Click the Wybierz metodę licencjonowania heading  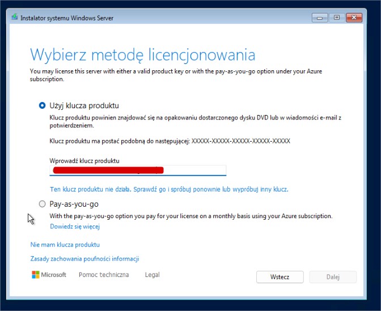[143, 55]
